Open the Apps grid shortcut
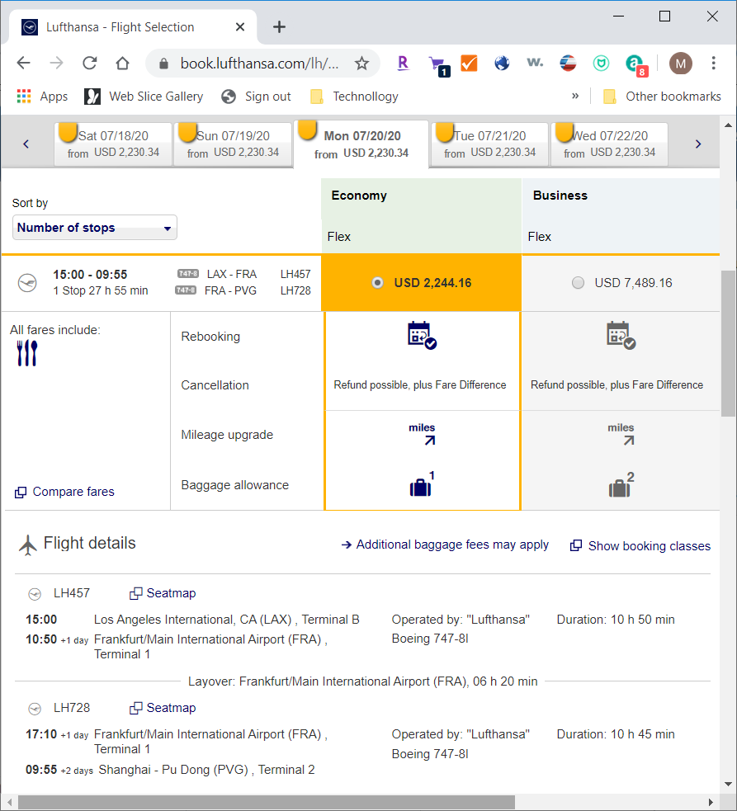Viewport: 737px width, 811px height. pyautogui.click(x=42, y=97)
